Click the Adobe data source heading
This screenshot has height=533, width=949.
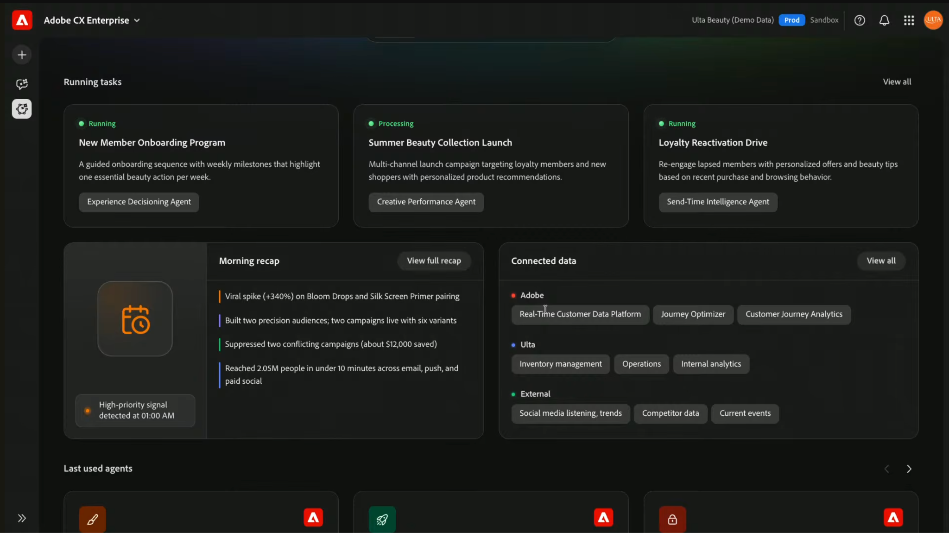[532, 296]
